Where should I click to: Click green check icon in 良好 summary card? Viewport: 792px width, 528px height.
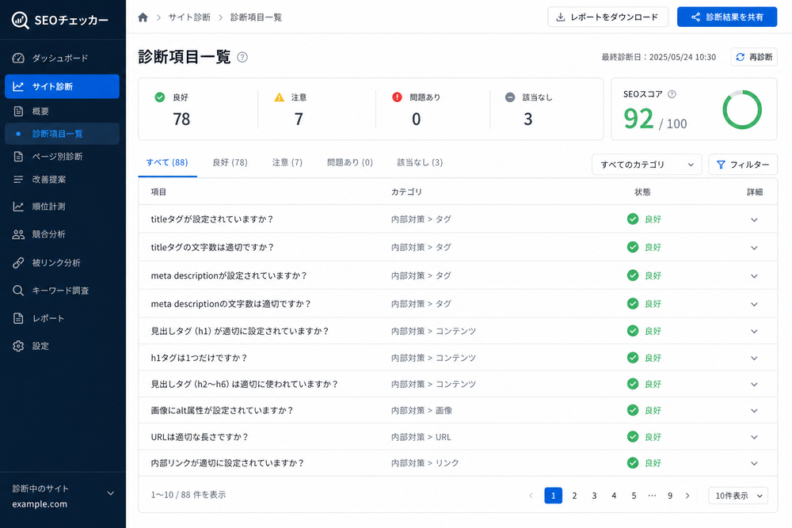(160, 97)
